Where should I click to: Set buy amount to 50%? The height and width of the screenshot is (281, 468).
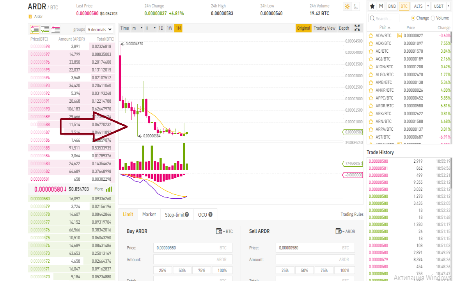tap(182, 270)
